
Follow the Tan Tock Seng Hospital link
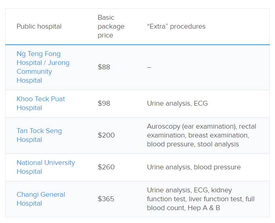[39, 131]
